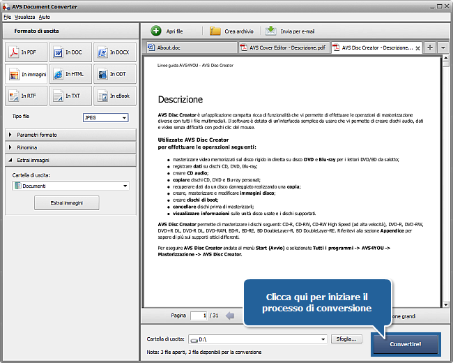Screen dimensions: 453x363
Task: Open the File menu
Action: click(7, 17)
